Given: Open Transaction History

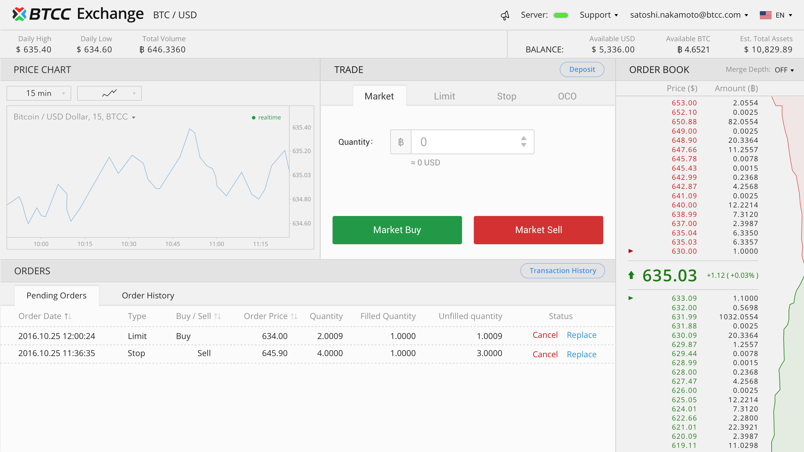Looking at the screenshot, I should tap(562, 271).
